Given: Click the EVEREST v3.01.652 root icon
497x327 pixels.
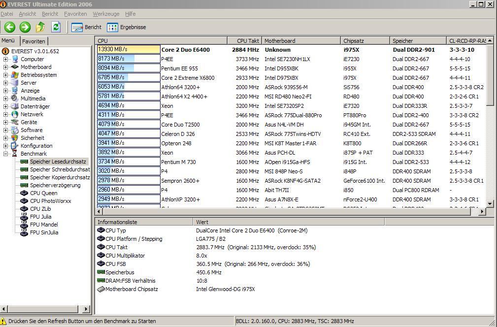Looking at the screenshot, I should [x=5, y=51].
